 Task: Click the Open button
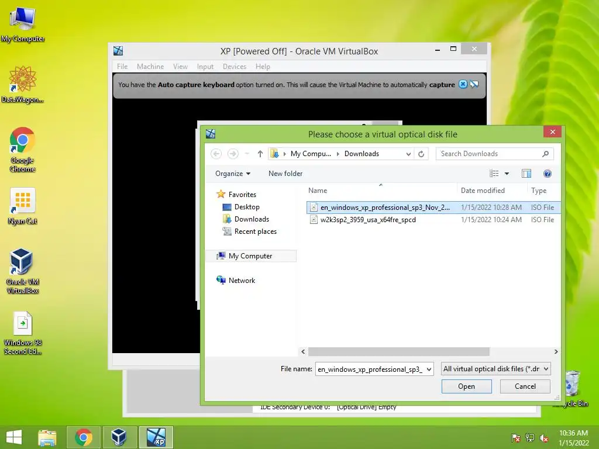coord(466,386)
